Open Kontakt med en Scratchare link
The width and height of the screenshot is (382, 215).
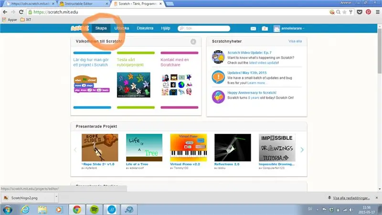pos(174,62)
